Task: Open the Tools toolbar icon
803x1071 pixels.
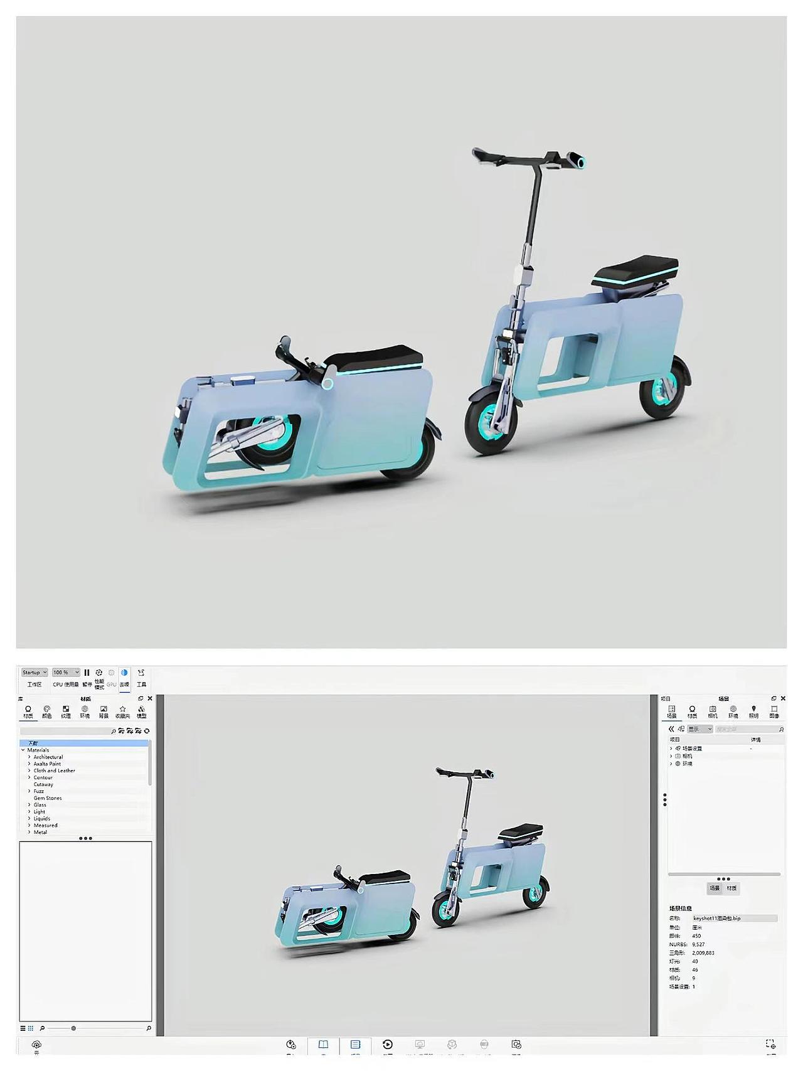Action: pos(141,673)
